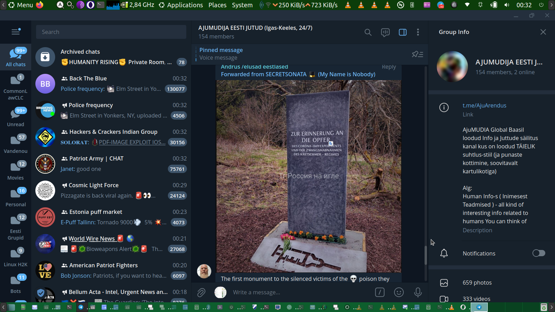The image size is (555, 312).
Task: Toggle the right sidebar panel icon
Action: click(403, 32)
